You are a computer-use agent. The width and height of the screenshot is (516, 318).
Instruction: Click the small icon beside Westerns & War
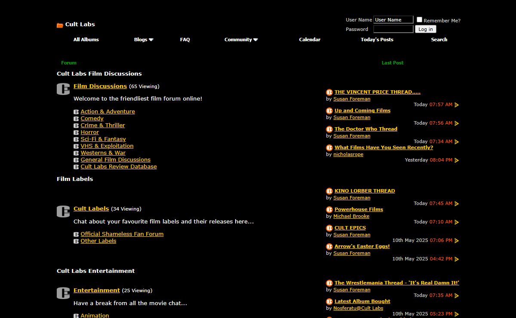coord(76,153)
